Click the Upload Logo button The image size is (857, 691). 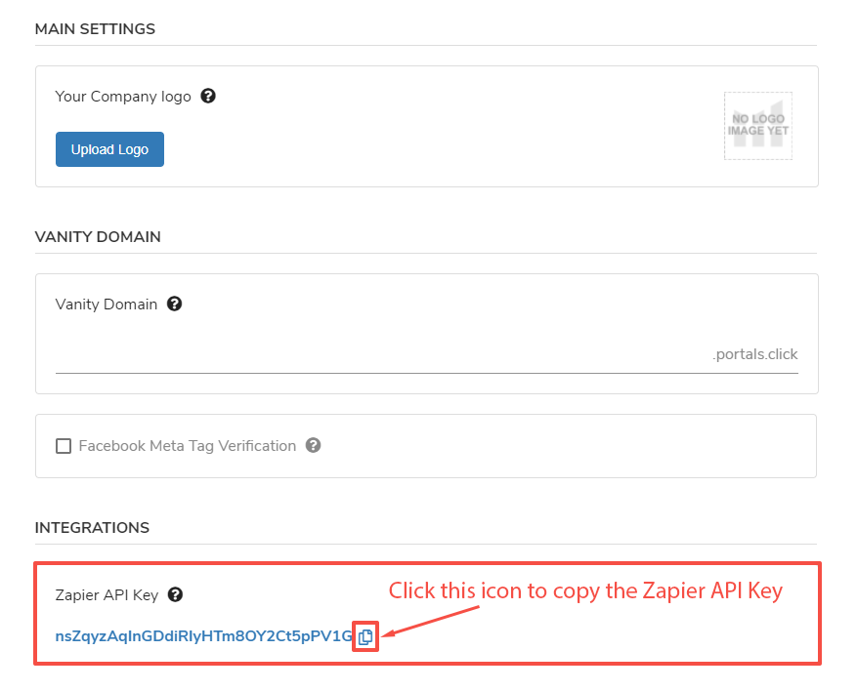tap(109, 149)
